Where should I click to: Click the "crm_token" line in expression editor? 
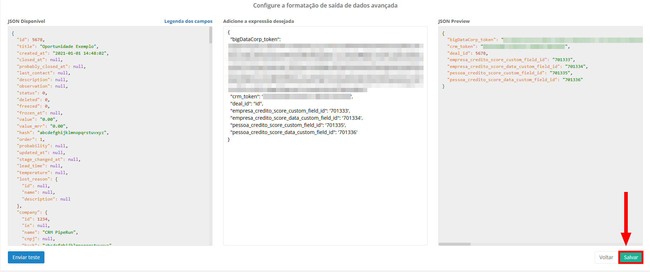(x=244, y=97)
